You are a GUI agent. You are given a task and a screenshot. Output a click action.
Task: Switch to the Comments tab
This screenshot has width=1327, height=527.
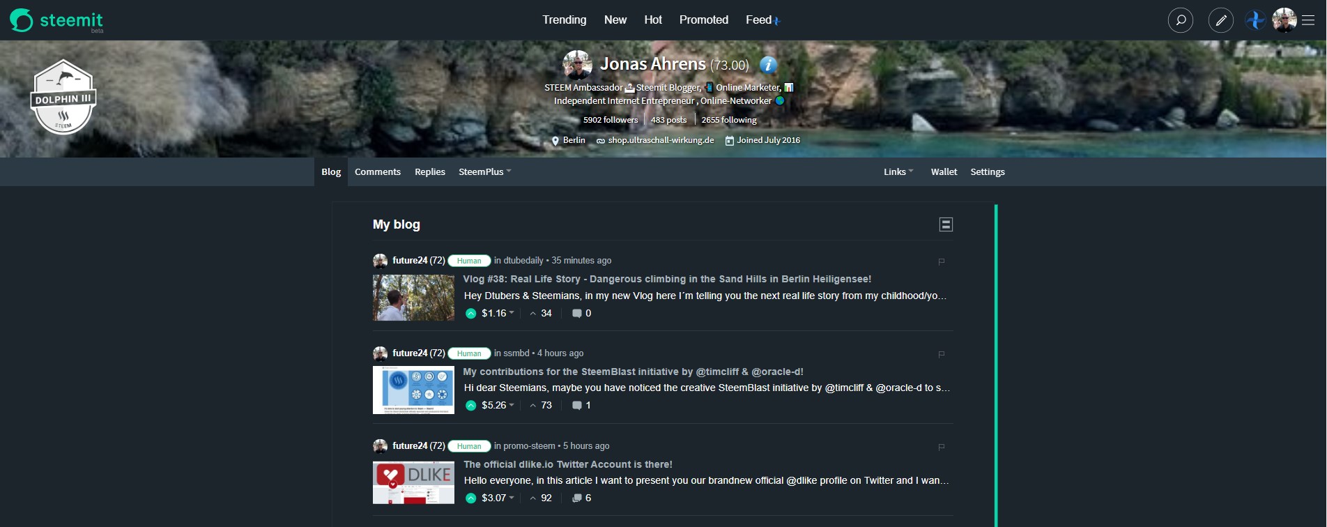(x=378, y=172)
